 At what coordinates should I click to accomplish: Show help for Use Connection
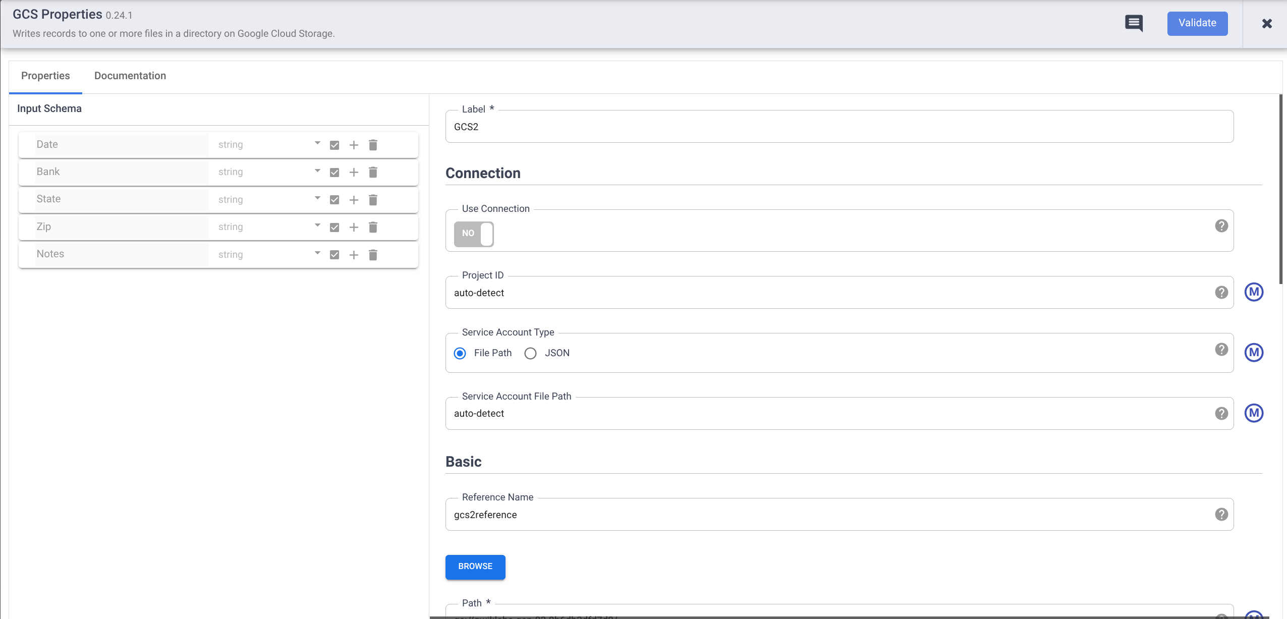tap(1221, 226)
